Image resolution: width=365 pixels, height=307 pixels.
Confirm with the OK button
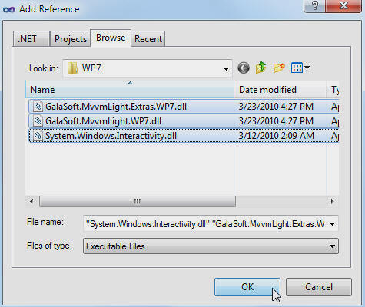tap(247, 287)
